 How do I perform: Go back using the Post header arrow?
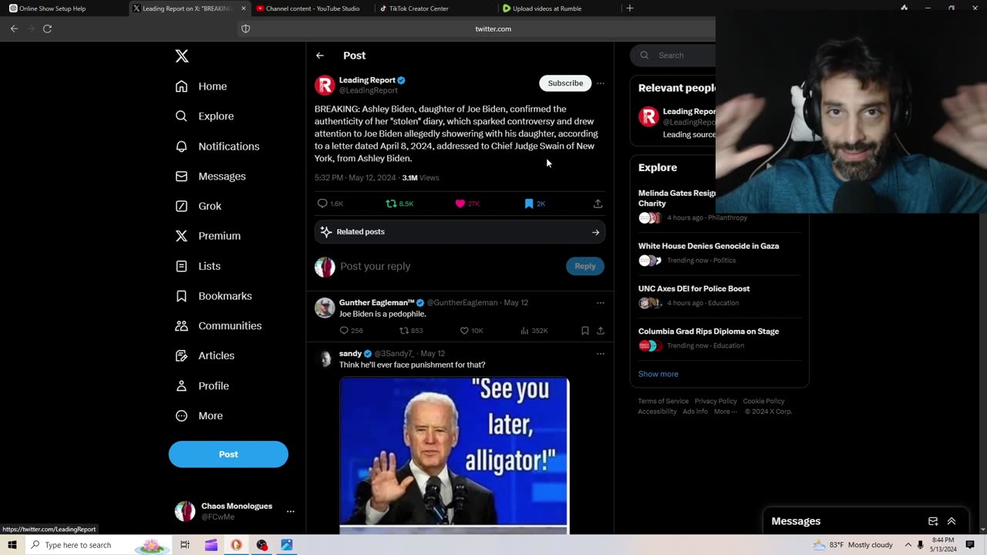[319, 55]
